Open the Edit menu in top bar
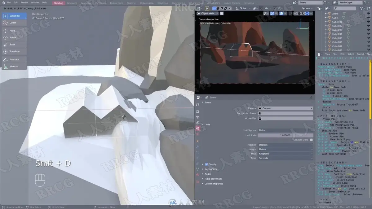 click(15, 2)
